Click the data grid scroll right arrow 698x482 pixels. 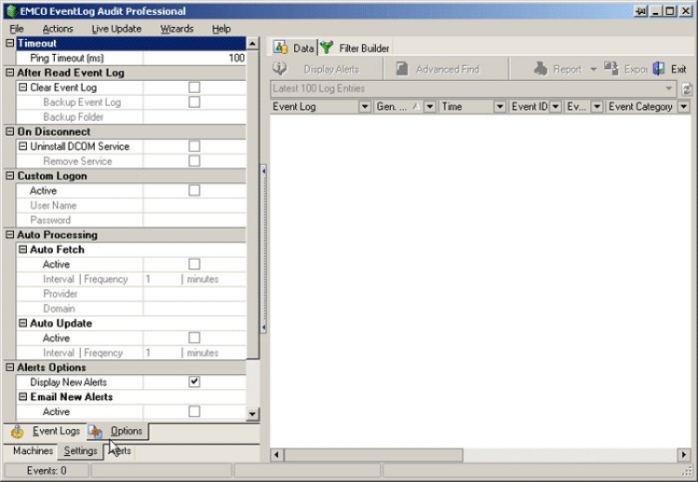pos(684,455)
